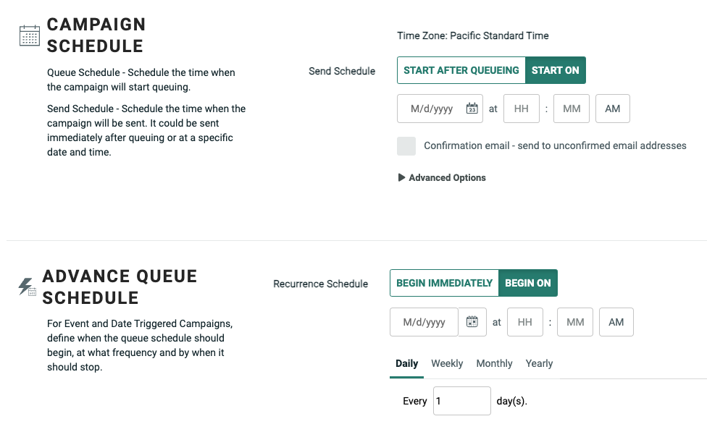Viewport: 707px width, 432px height.
Task: Click the Send Schedule date field
Action: click(432, 109)
